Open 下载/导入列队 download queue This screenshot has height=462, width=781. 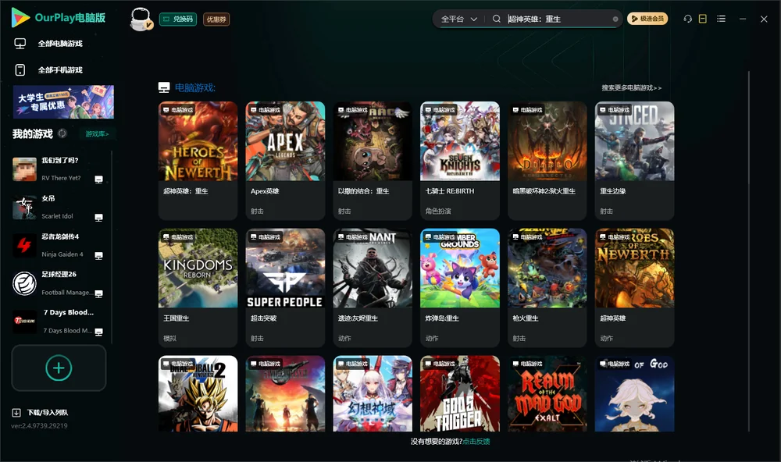[48, 412]
